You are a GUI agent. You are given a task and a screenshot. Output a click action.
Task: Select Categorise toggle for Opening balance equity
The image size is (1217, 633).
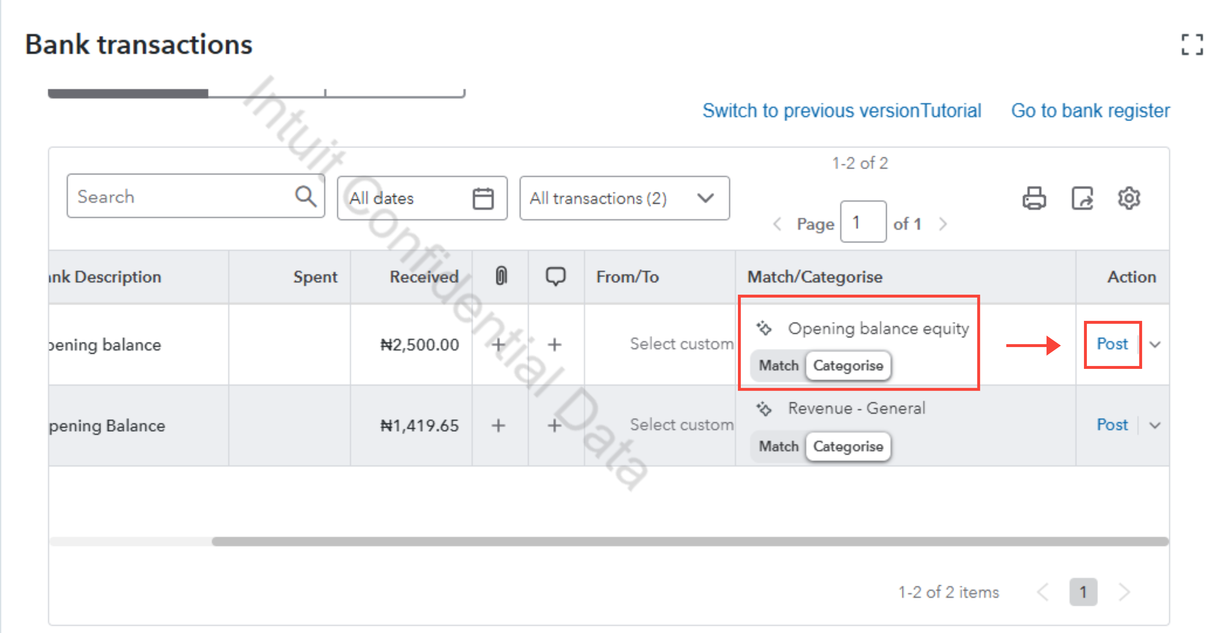click(848, 365)
